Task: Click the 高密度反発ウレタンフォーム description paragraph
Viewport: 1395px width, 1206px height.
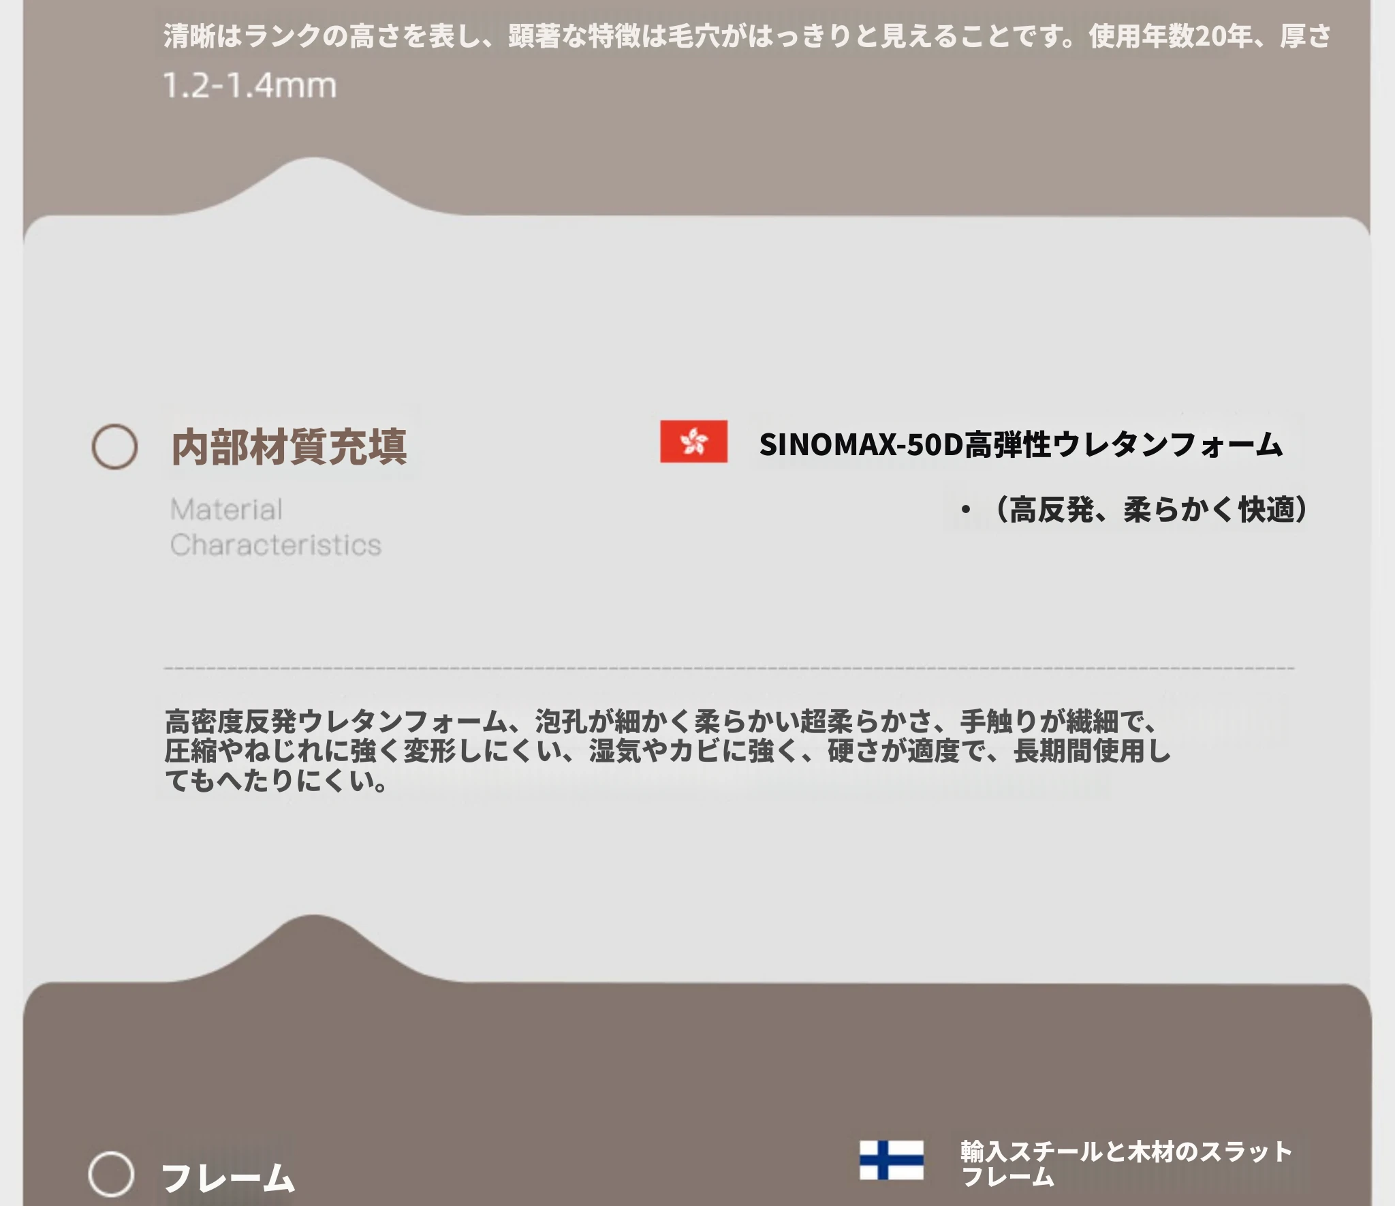Action: pos(668,750)
